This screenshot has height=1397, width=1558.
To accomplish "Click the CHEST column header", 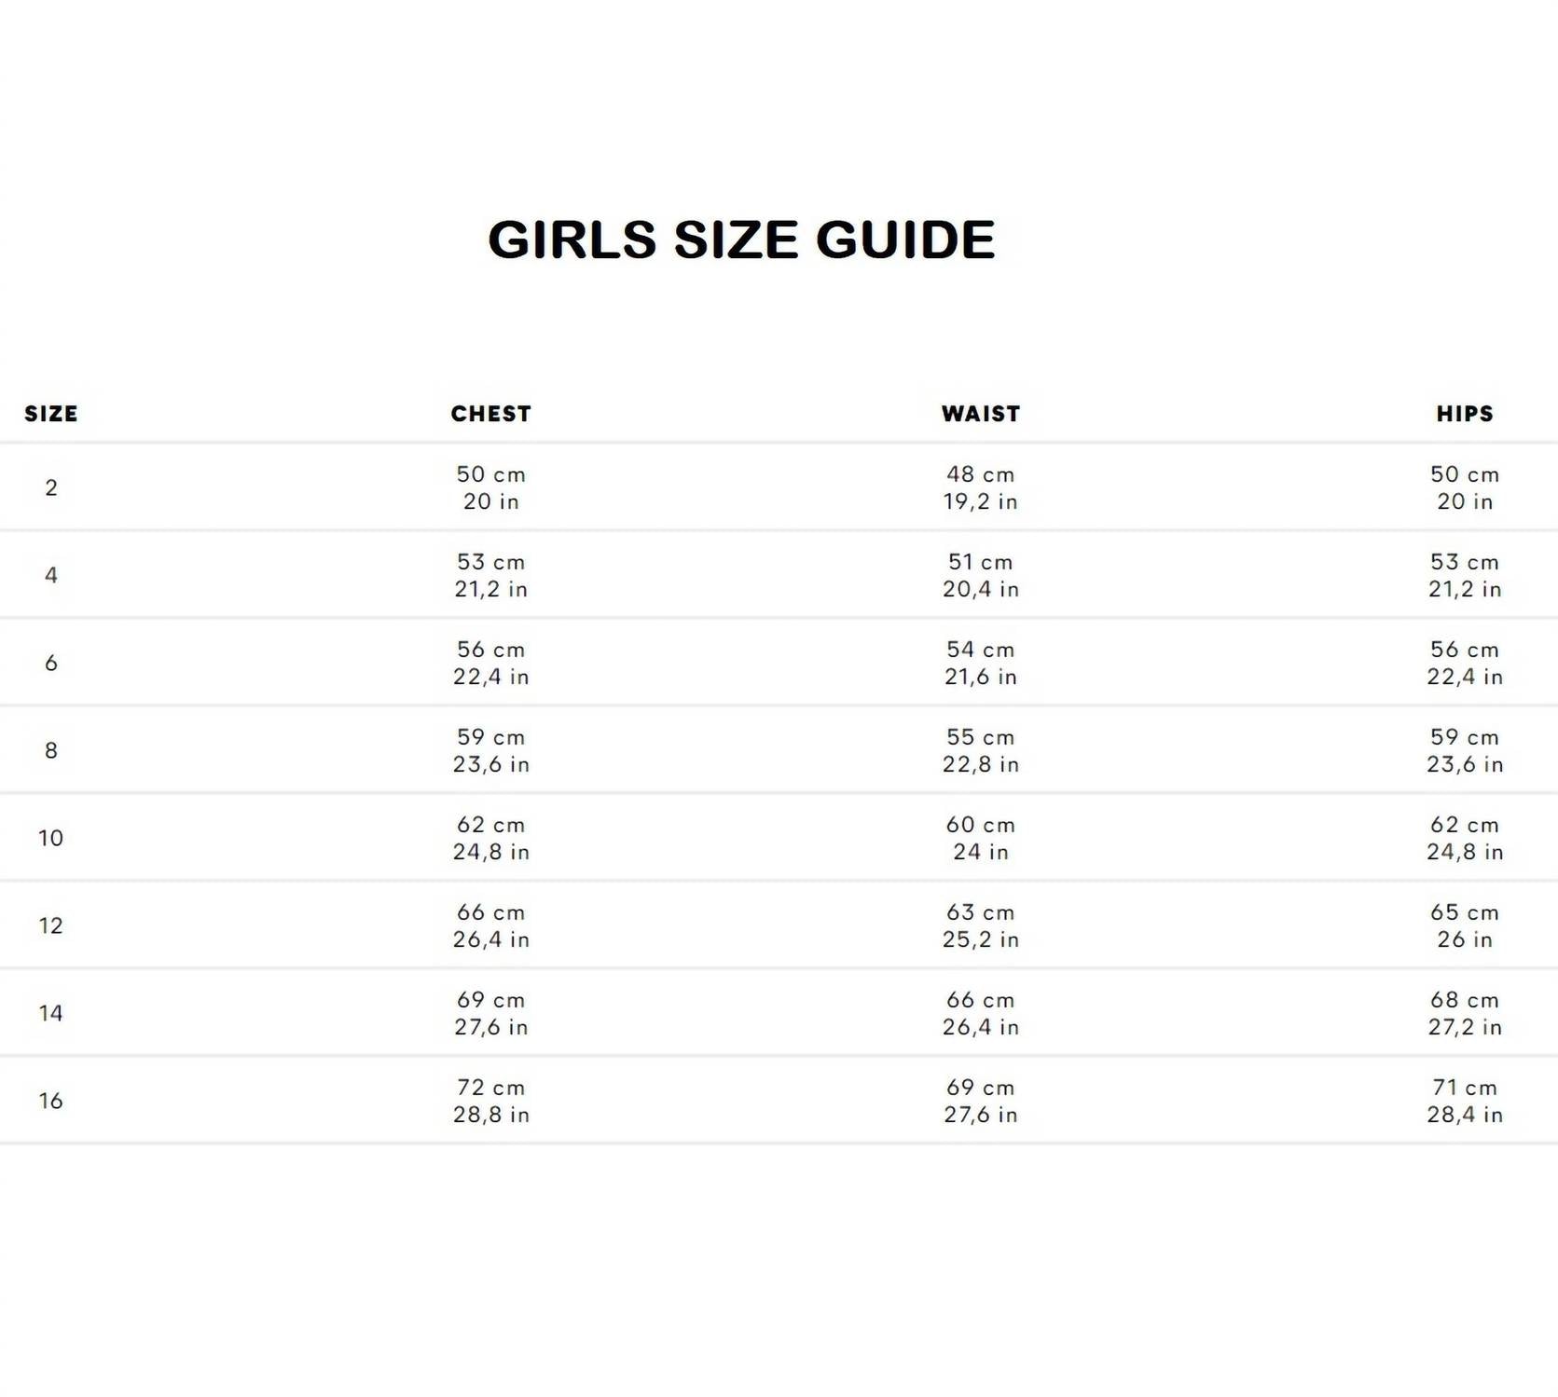I will (490, 414).
